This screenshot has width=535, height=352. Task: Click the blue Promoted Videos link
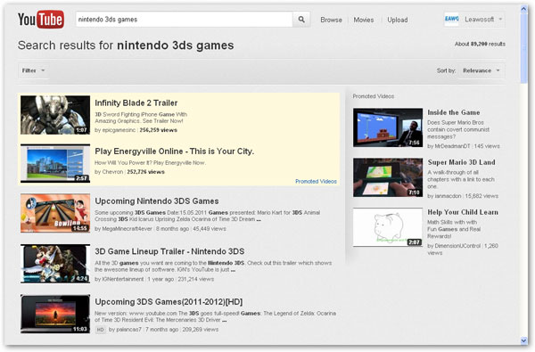(316, 182)
